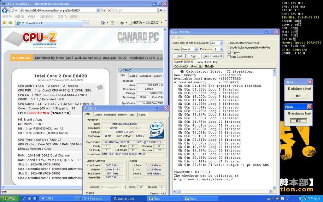Switch to Hyper PI 0.98b in the taskbar
Viewport: 323px width, 202px height.
click(x=129, y=199)
